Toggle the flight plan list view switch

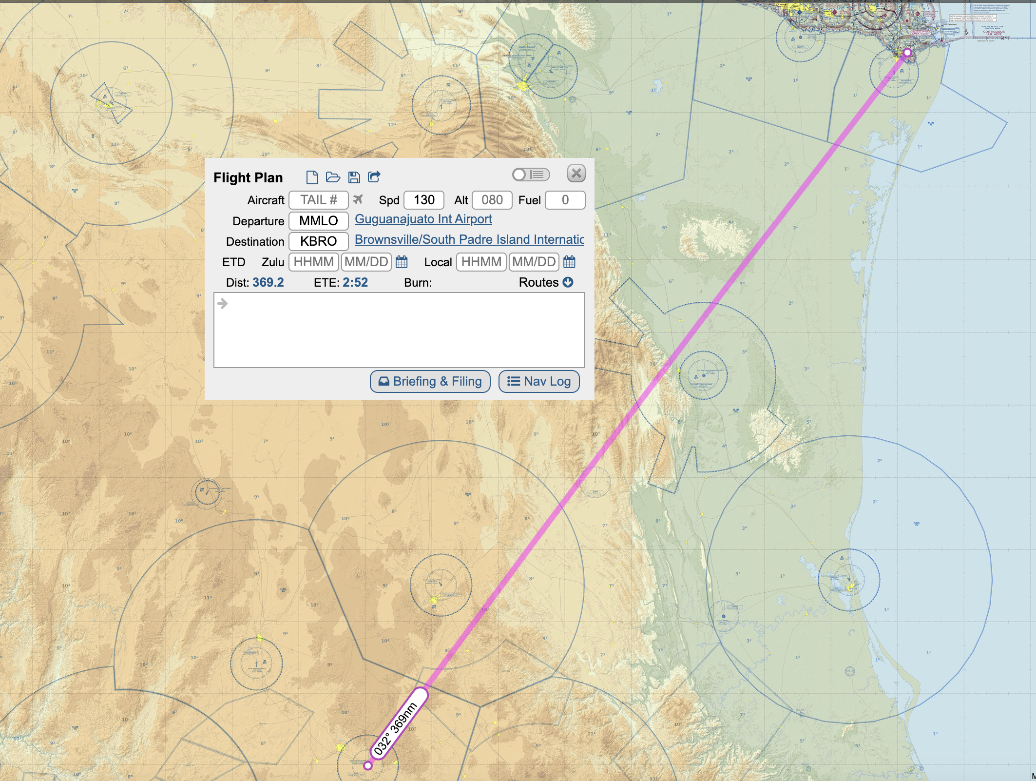tap(531, 175)
